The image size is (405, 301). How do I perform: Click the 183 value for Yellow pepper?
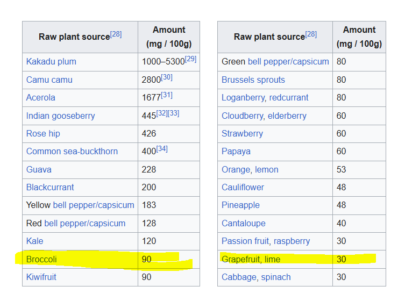click(x=149, y=205)
